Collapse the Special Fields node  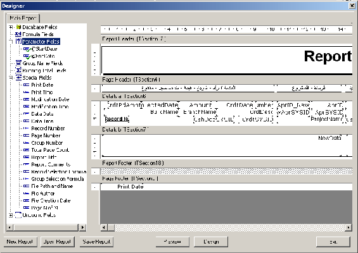point(11,78)
